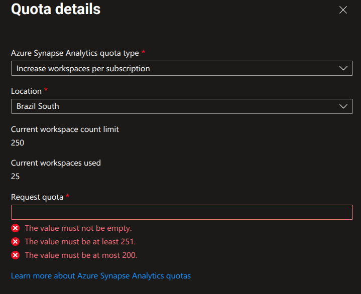Image resolution: width=361 pixels, height=294 pixels.
Task: Open Learn more about Azure Synapse Analytics quotas
Action: [101, 276]
